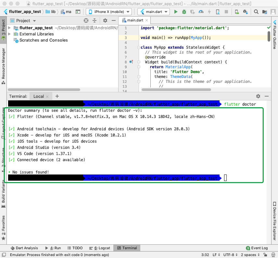Change indentation 2 spaces setting
This screenshot has height=258, width=278.
click(250, 255)
